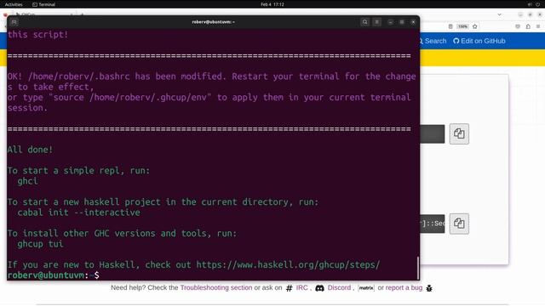545x306 pixels.
Task: Follow the IRC link
Action: tap(301, 287)
